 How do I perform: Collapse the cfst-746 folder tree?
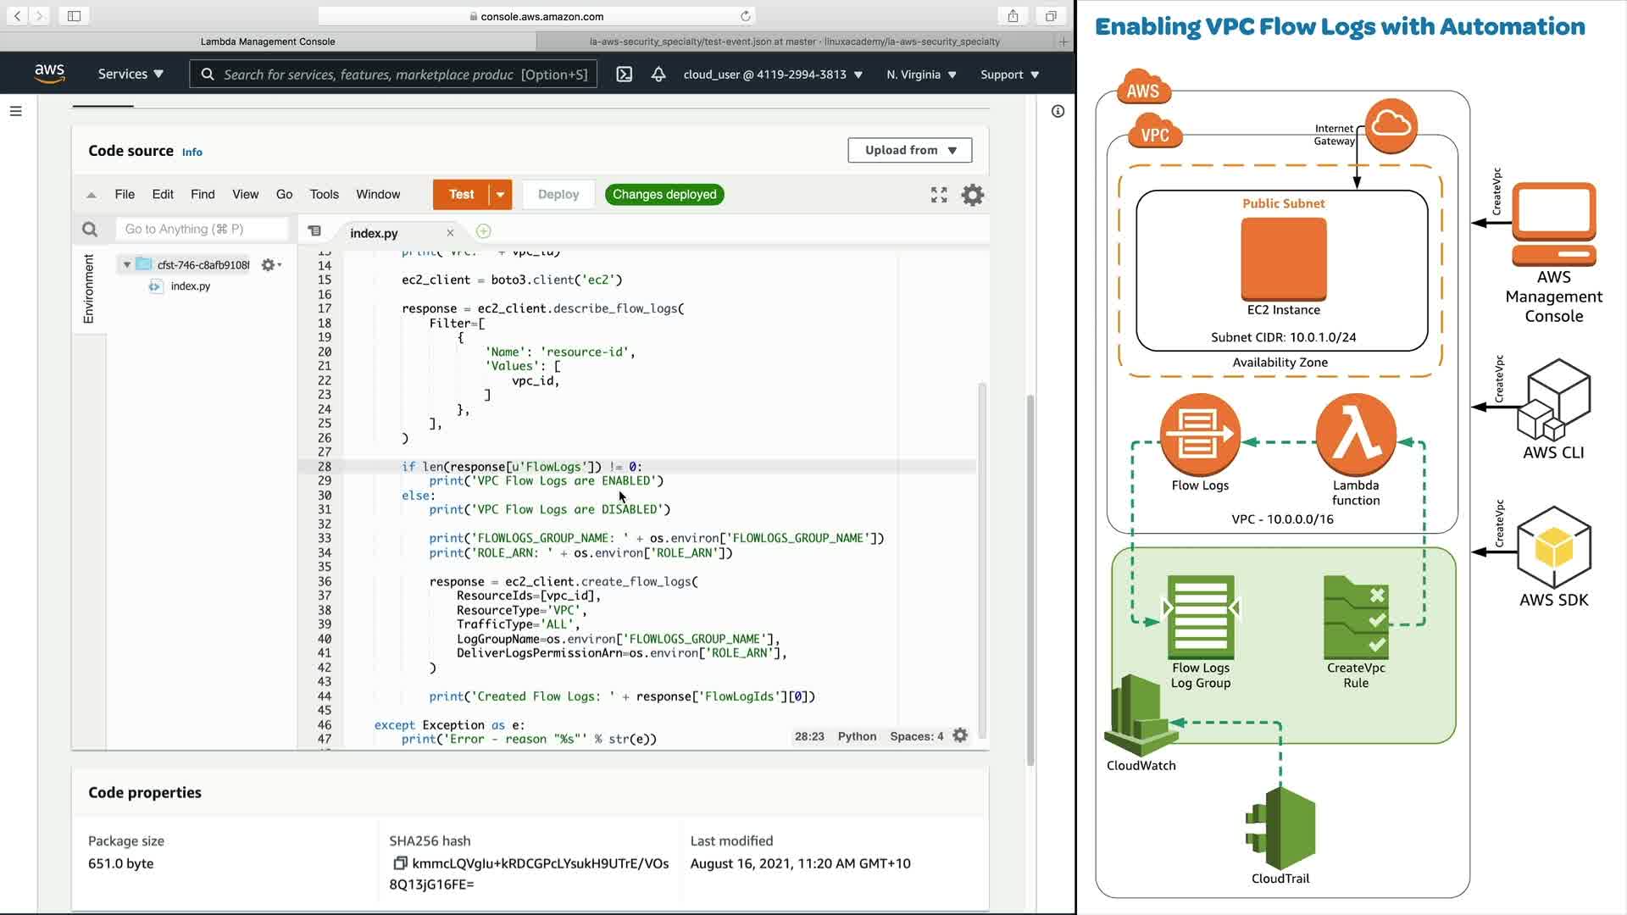(x=127, y=265)
